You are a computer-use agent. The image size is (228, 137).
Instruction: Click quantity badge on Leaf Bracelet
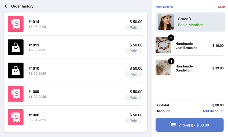click(171, 38)
